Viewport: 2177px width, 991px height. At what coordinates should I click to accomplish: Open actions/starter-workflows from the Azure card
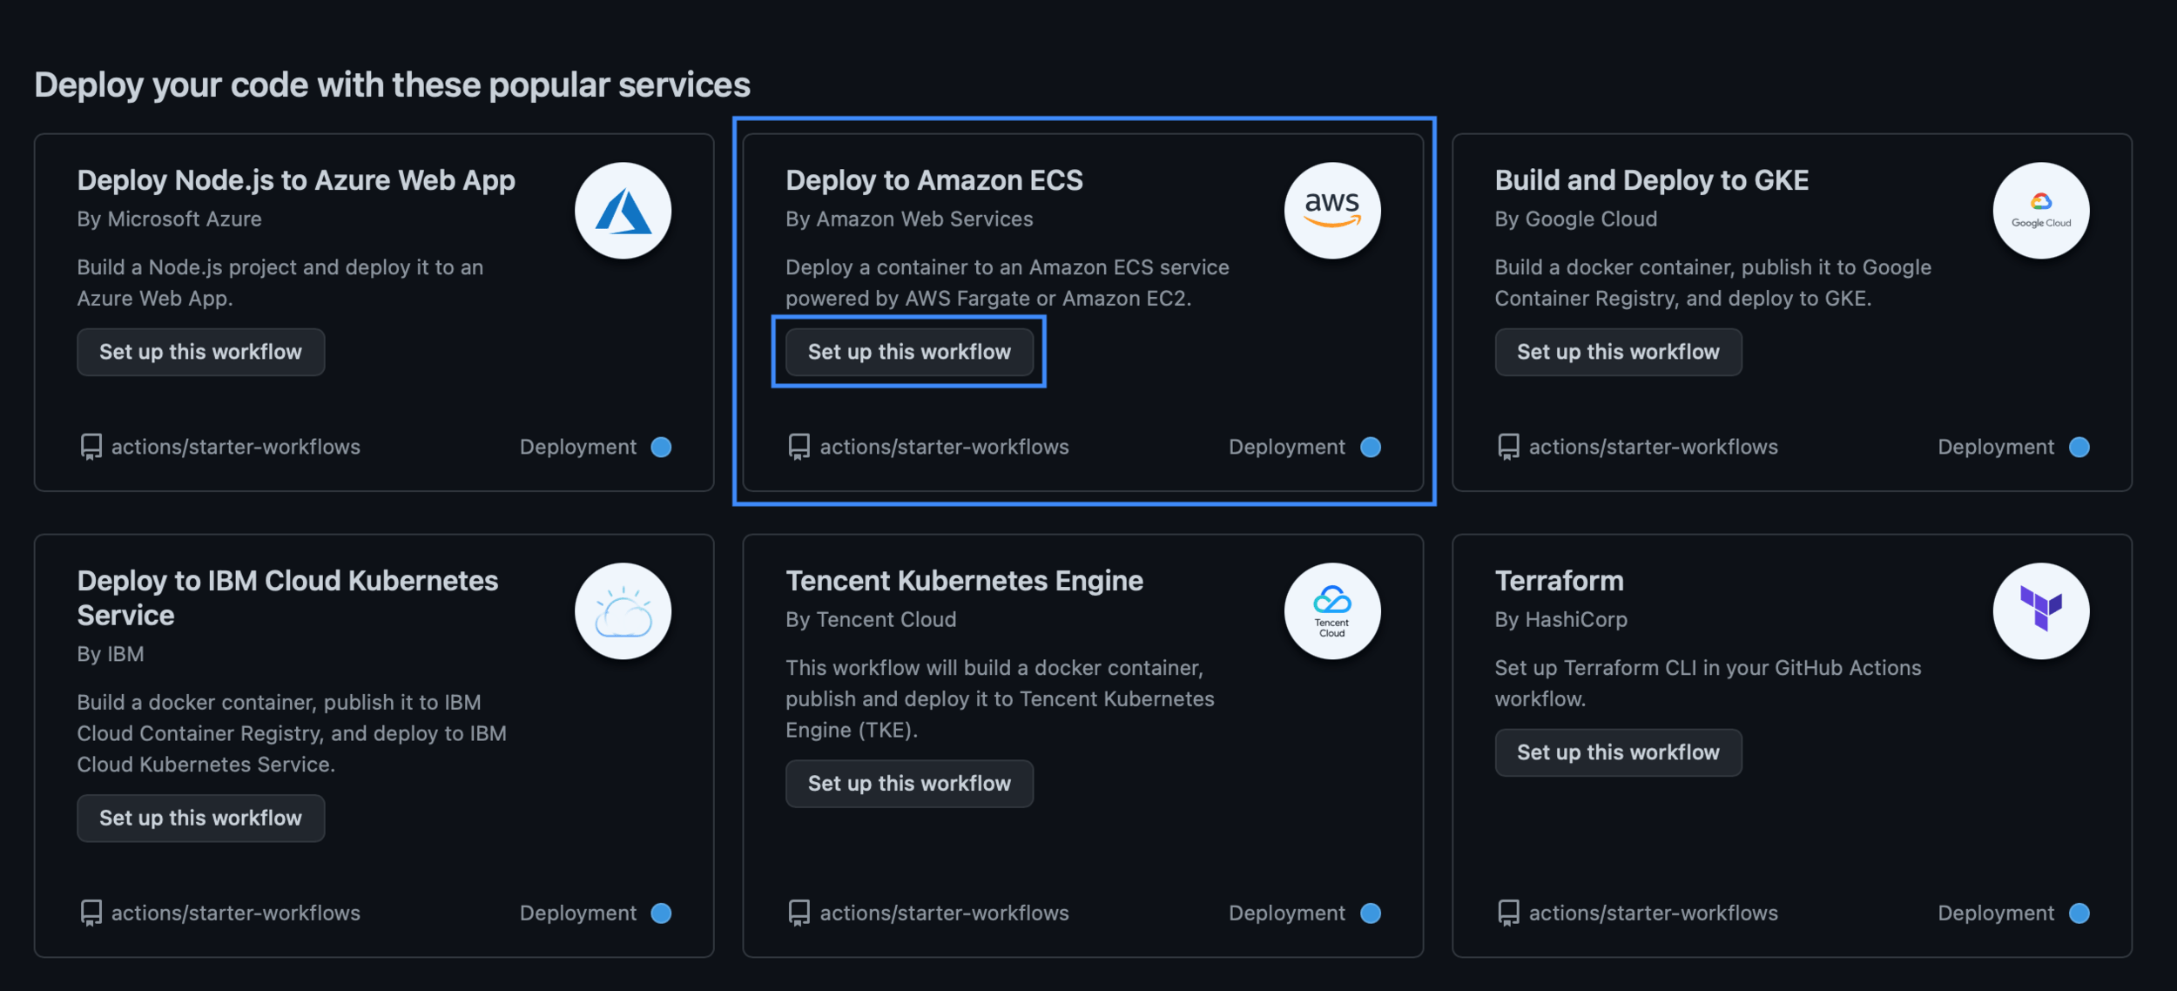tap(236, 447)
